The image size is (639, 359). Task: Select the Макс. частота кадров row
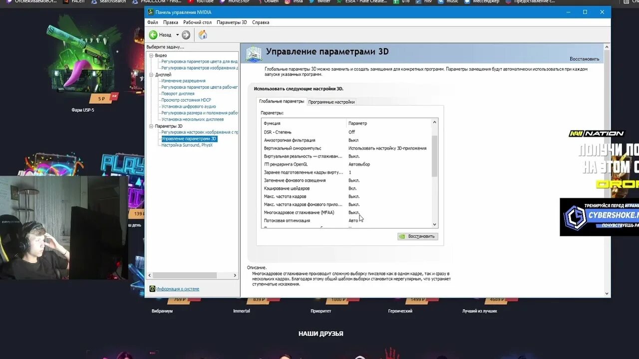pyautogui.click(x=346, y=196)
